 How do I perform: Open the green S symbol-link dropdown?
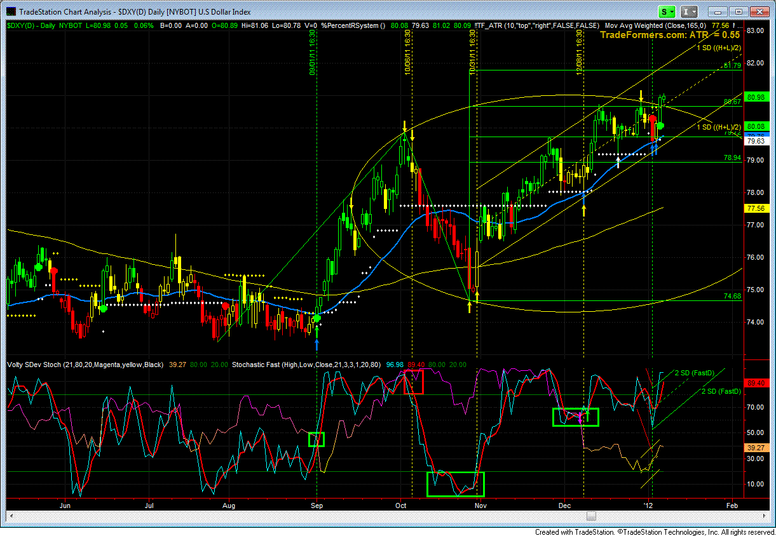point(667,11)
